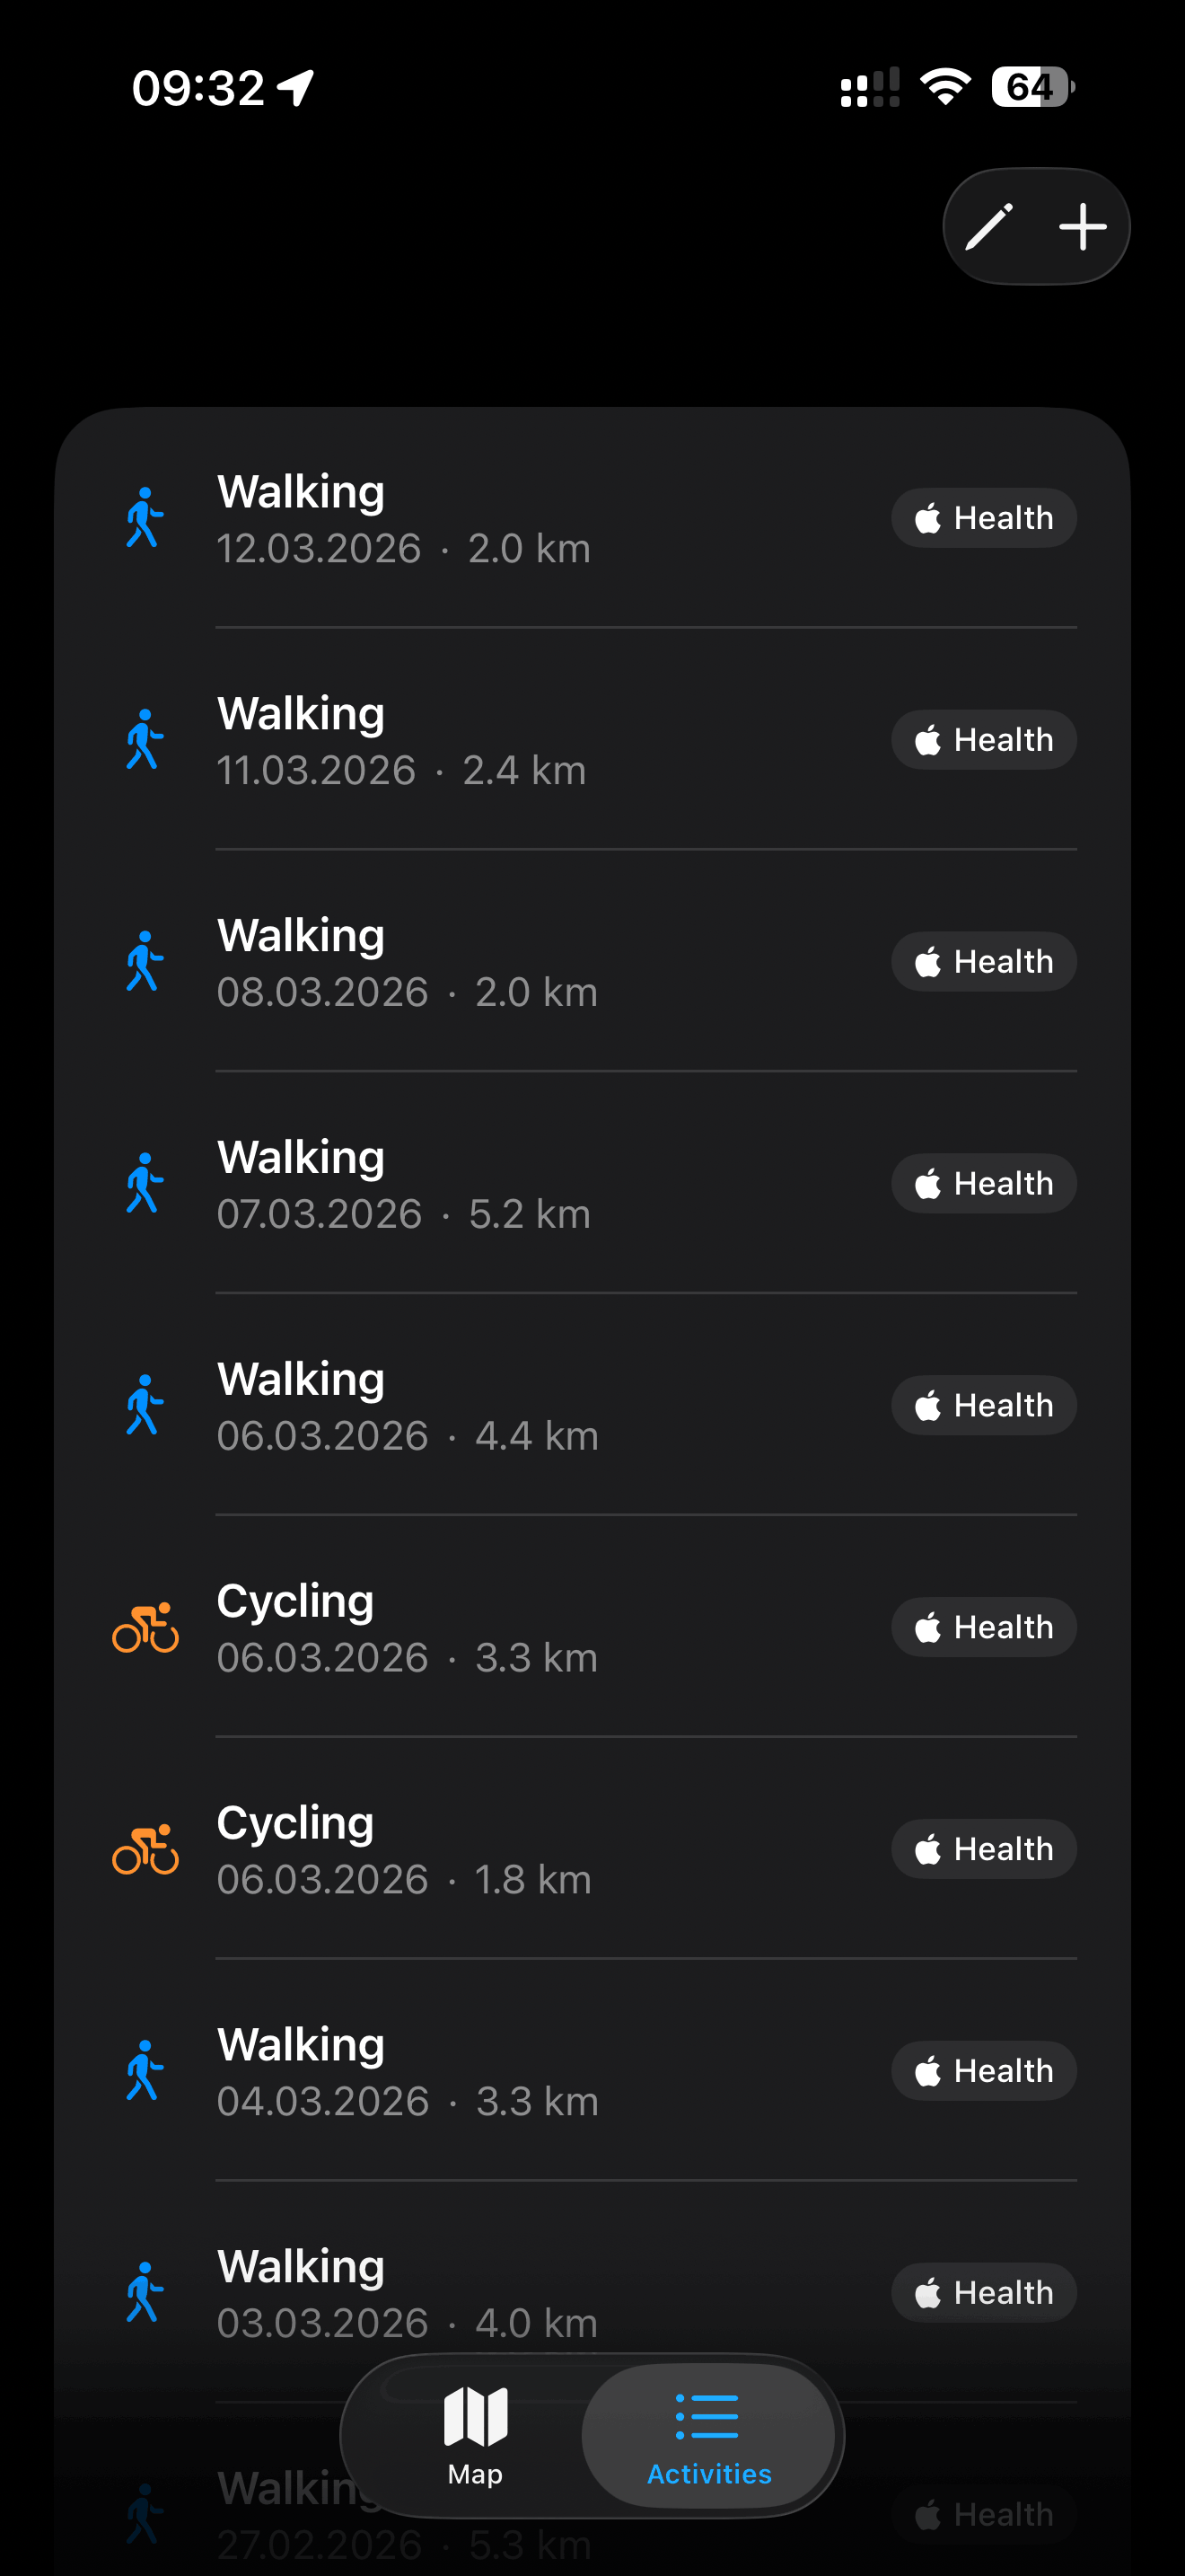Tap the plus add activity icon
The image size is (1185, 2576).
1082,227
